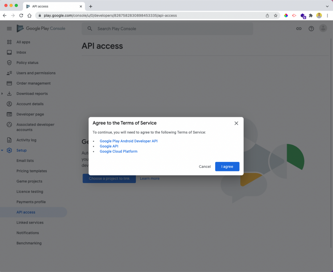
Task: Click Download reports download icon
Action: pyautogui.click(x=9, y=93)
